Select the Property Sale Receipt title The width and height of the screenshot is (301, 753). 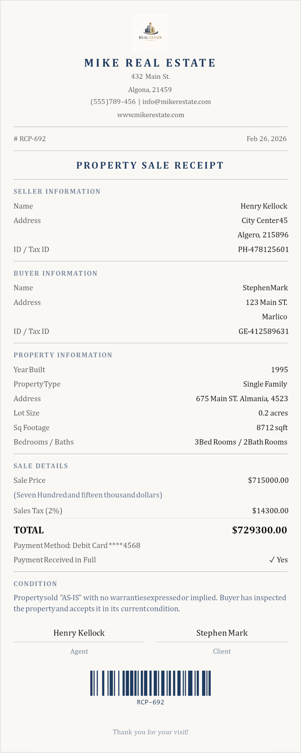point(150,165)
